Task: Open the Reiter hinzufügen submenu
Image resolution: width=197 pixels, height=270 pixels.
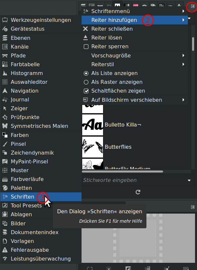Action: 134,20
